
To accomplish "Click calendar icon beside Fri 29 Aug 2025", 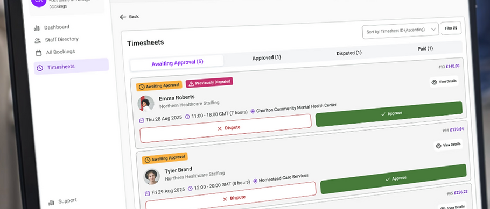I will pyautogui.click(x=147, y=193).
